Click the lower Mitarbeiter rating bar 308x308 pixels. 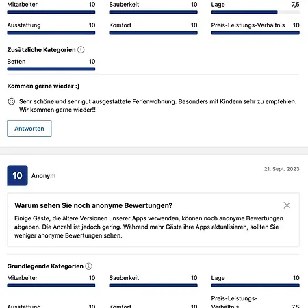51,285
